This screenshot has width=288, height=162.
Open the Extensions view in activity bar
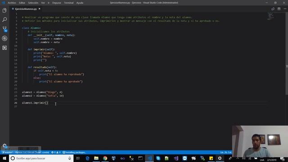pos(4,48)
